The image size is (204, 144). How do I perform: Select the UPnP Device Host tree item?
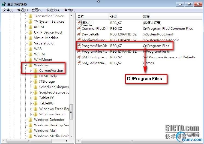tap(48, 32)
